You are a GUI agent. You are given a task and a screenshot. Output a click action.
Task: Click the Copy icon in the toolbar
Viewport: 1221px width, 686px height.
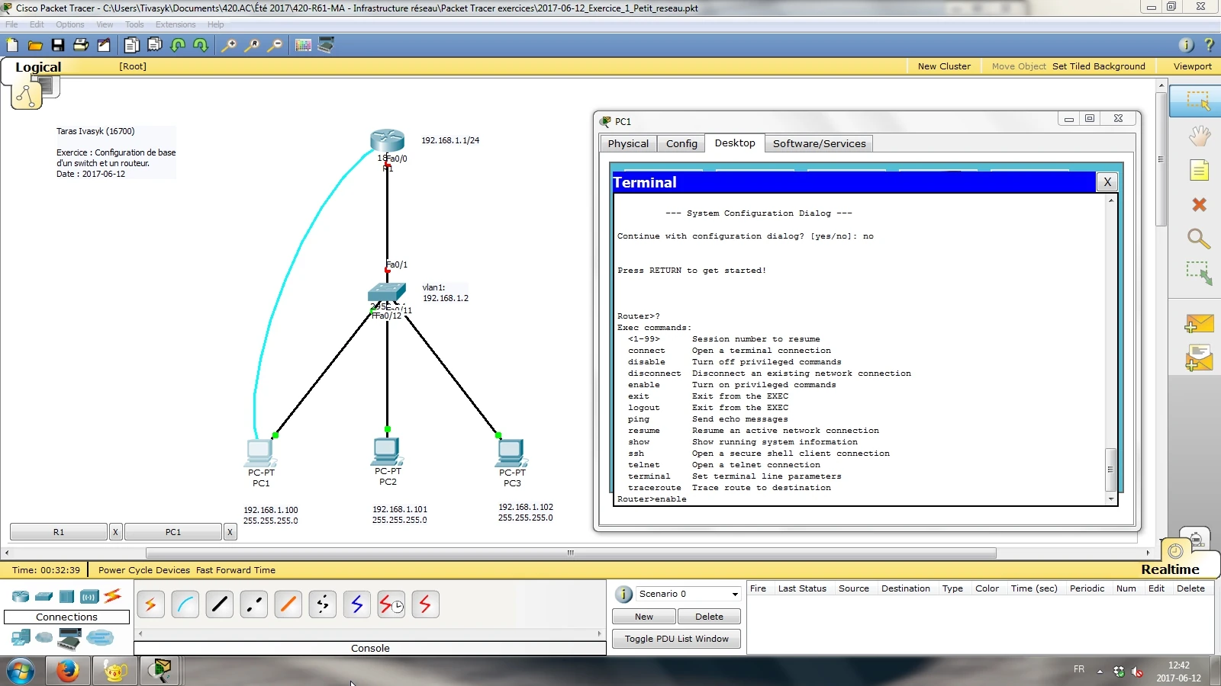[132, 45]
